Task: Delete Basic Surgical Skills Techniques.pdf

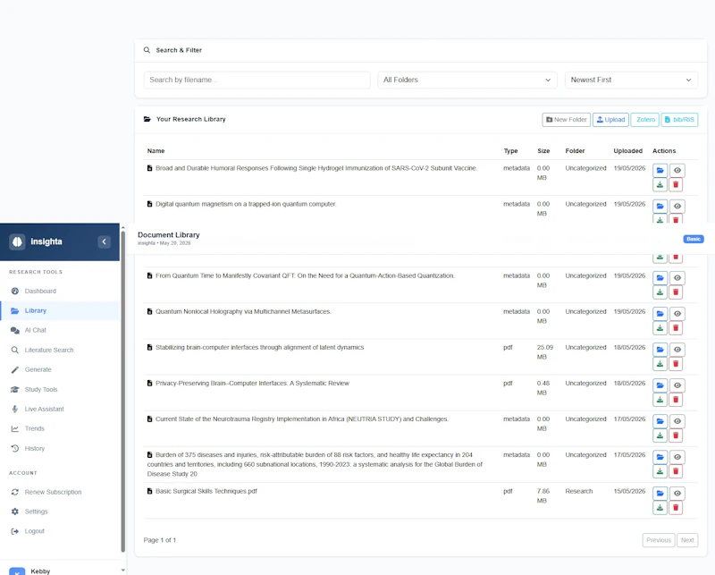Action: click(x=676, y=508)
